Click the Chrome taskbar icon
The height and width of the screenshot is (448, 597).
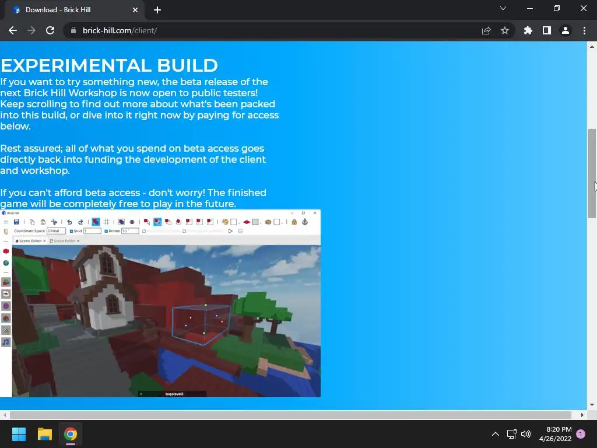pyautogui.click(x=71, y=434)
